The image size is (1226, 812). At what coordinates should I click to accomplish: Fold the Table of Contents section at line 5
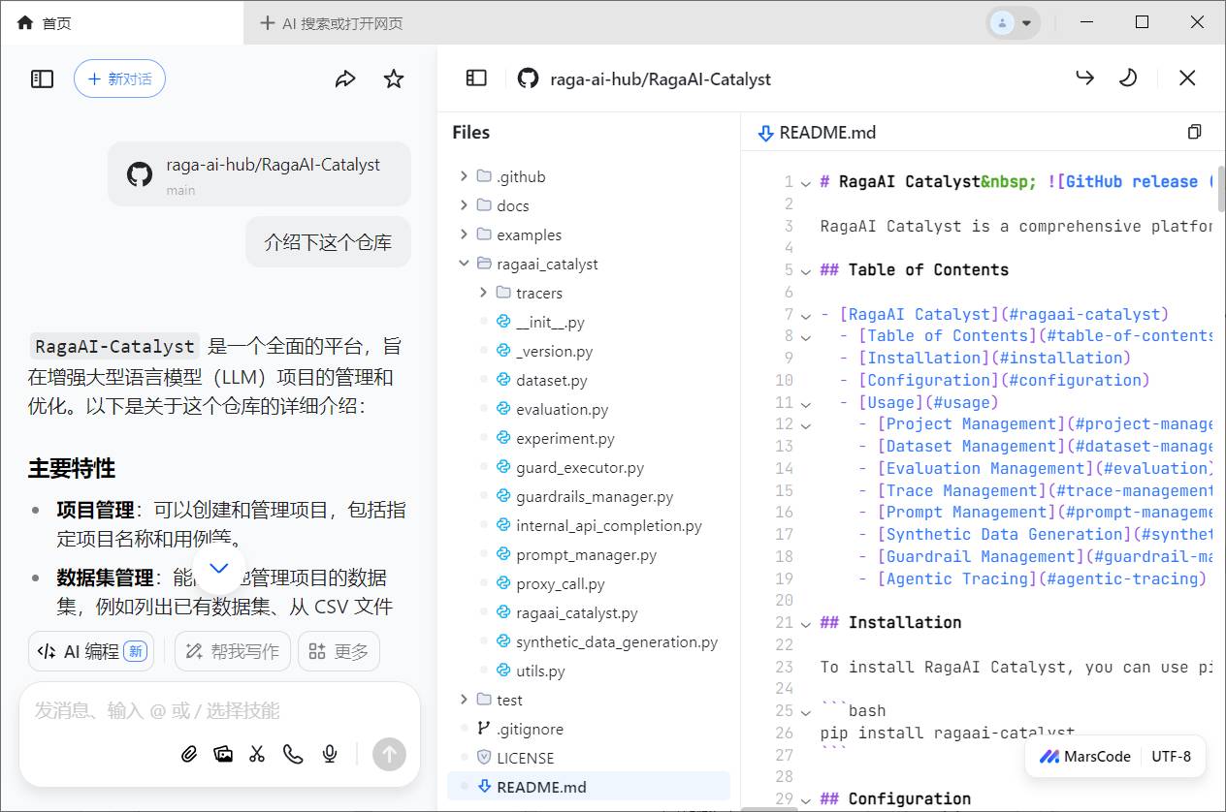point(806,270)
